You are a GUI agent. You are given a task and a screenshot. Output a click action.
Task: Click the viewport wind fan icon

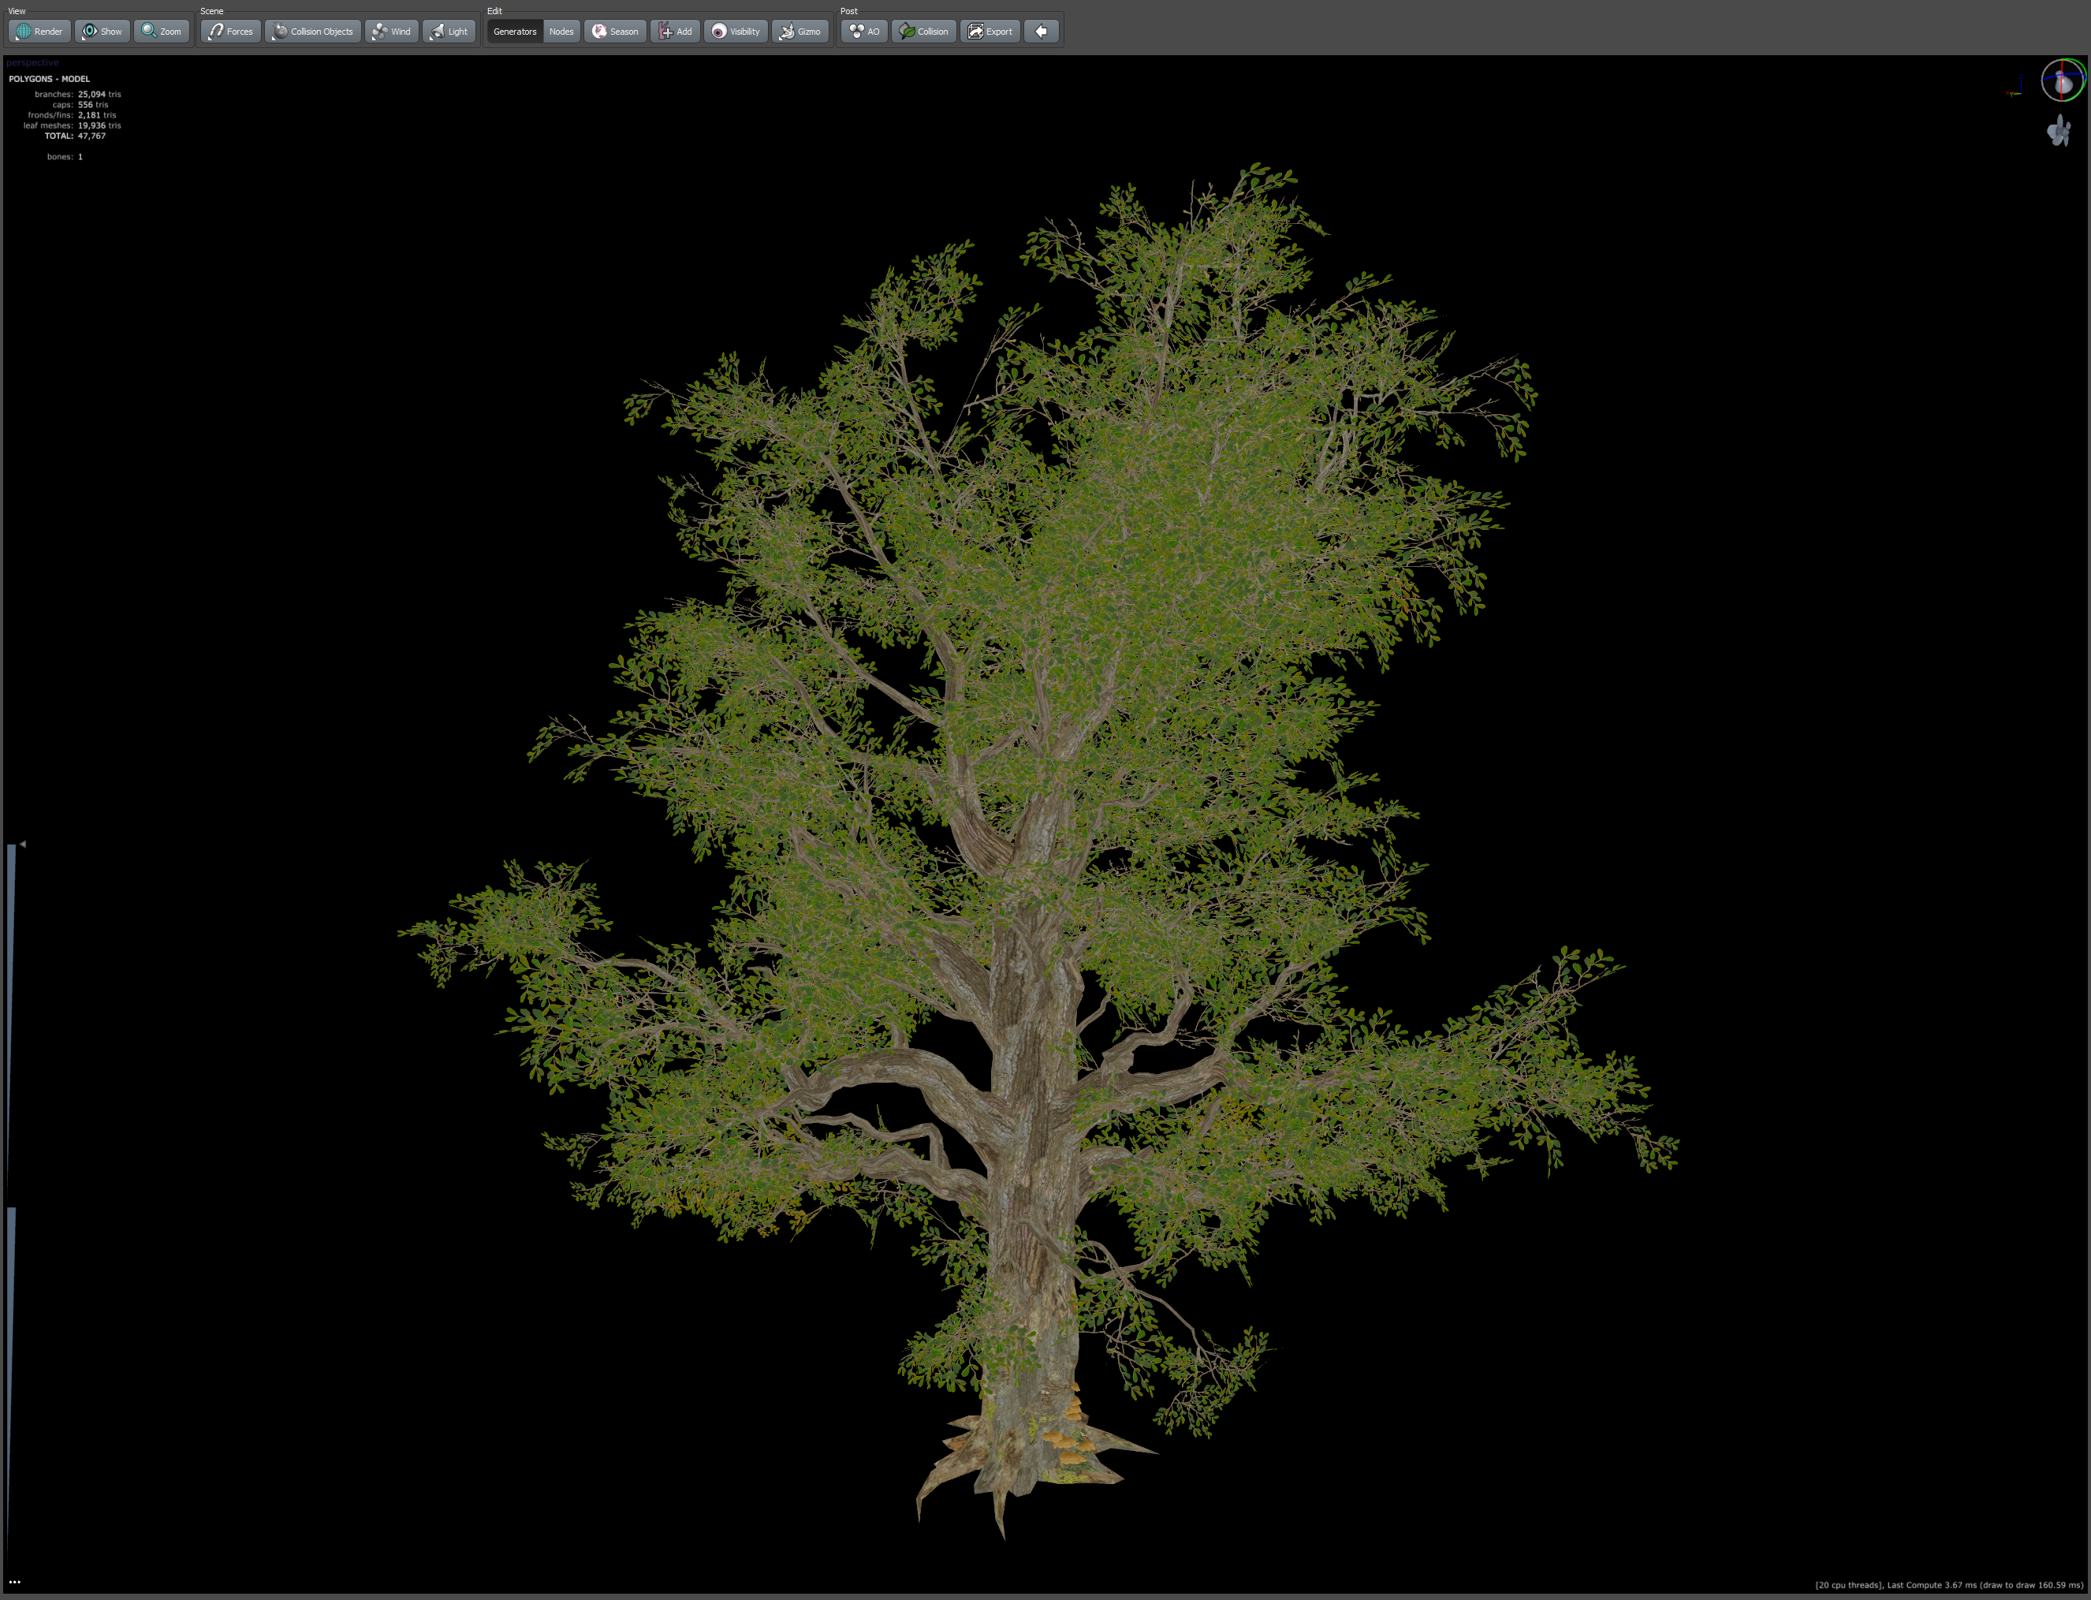point(2059,130)
